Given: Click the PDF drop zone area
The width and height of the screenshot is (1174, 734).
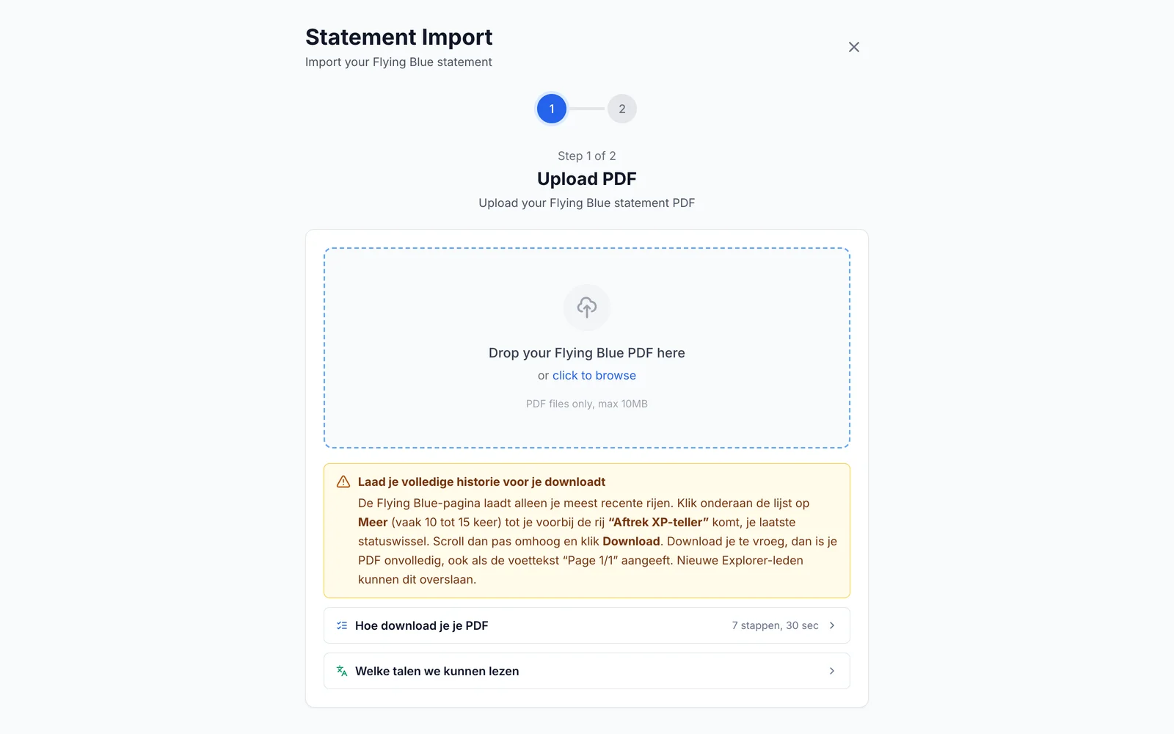Looking at the screenshot, I should click(587, 348).
